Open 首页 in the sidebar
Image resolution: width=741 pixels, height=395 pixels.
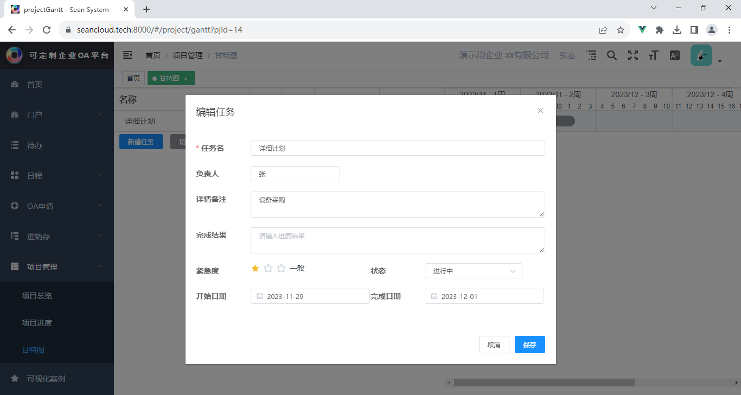pos(57,85)
